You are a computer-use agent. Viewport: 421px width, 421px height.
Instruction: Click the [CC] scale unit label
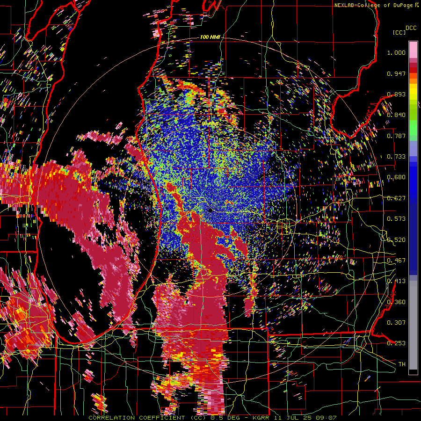[x=399, y=32]
